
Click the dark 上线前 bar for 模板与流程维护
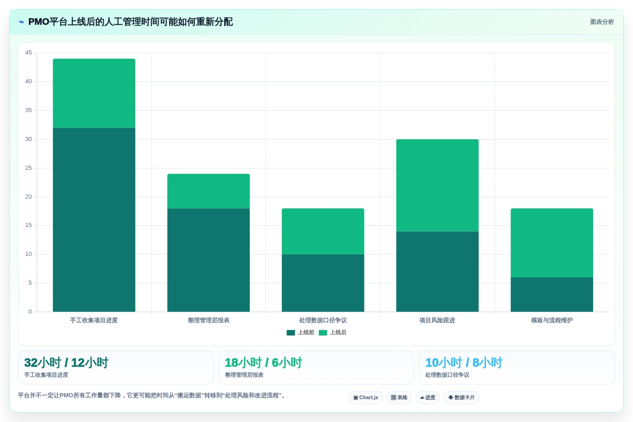(552, 294)
